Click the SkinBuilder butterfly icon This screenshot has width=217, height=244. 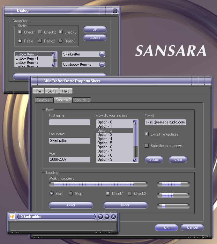tap(12, 217)
